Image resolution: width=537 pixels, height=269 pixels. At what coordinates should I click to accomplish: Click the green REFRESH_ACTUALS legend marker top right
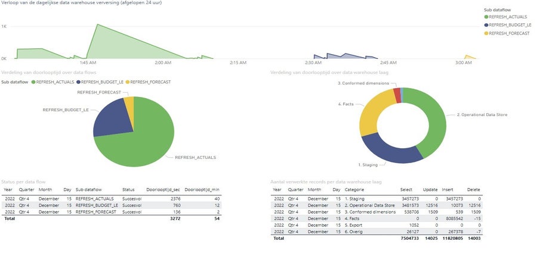click(x=486, y=17)
